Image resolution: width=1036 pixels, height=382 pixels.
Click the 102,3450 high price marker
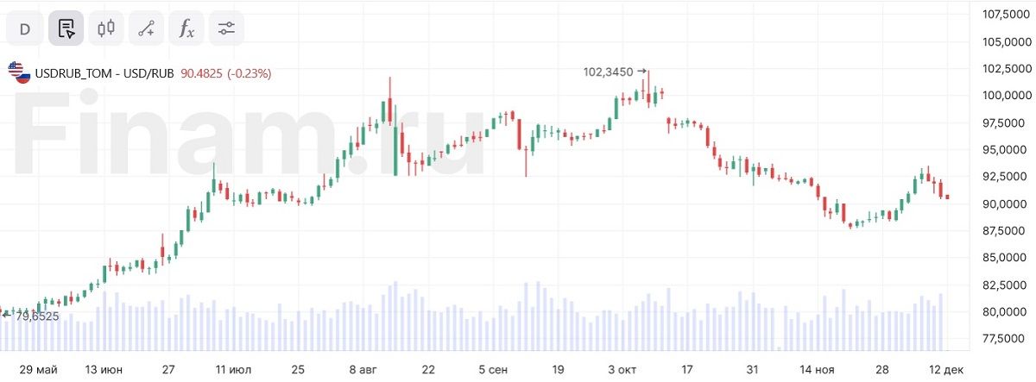click(x=609, y=72)
